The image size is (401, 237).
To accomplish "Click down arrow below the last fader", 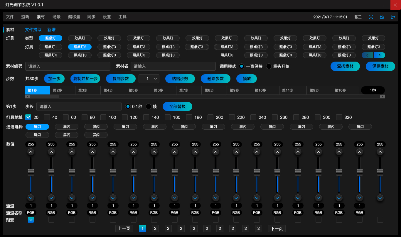I will pos(380,197).
